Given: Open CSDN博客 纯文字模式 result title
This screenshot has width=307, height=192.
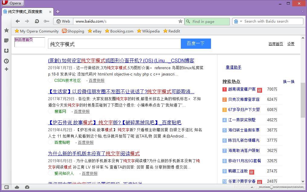Looking at the screenshot, I should [x=121, y=60].
